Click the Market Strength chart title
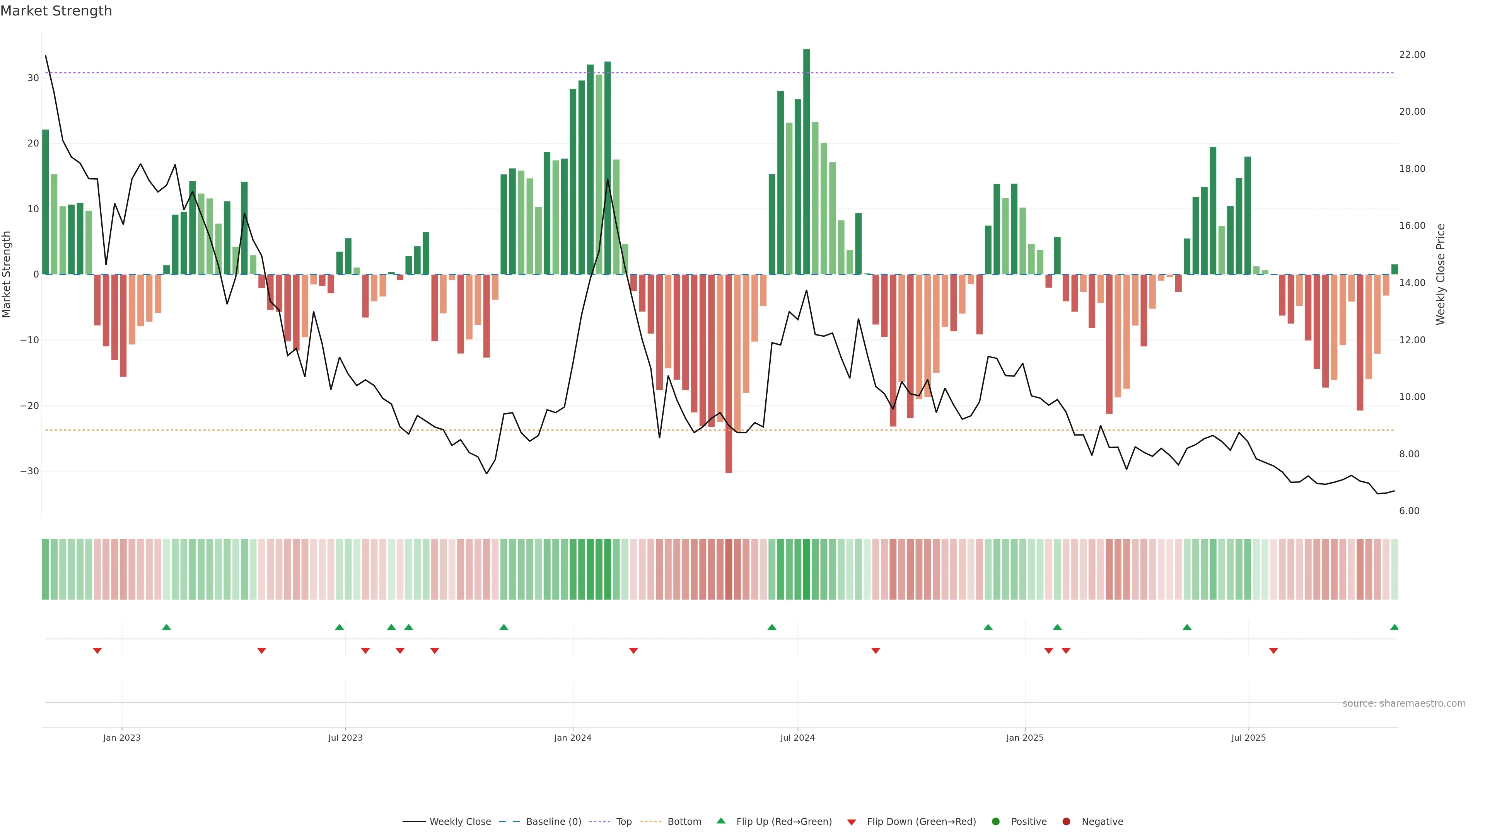The image size is (1485, 835). pyautogui.click(x=56, y=11)
